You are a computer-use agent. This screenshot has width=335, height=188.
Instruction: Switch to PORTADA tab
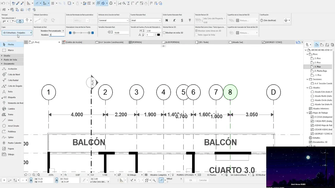click(x=137, y=42)
